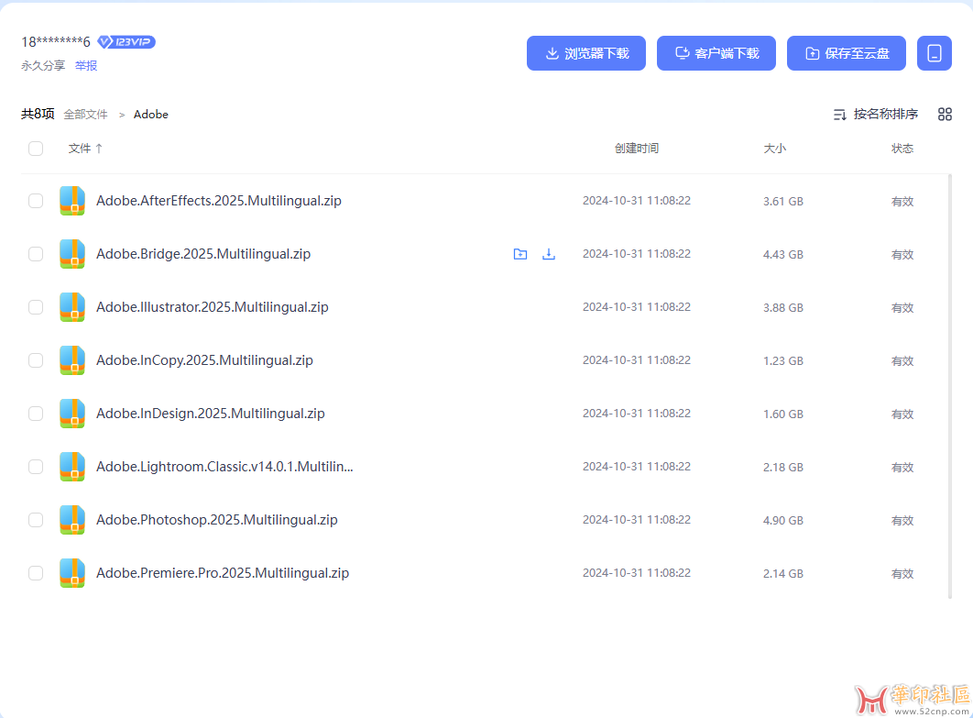Image resolution: width=973 pixels, height=718 pixels.
Task: Open Adobe.InCopy.2025.Multilingual.zip file name
Action: pyautogui.click(x=204, y=360)
